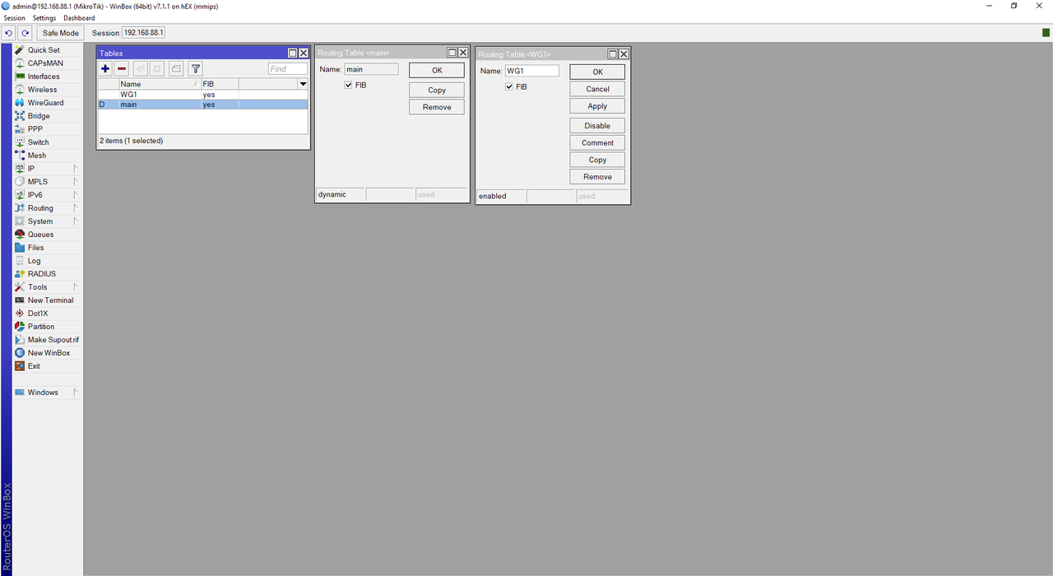Screen dimensions: 1053x576
Task: Open PPP in the sidebar
Action: (48, 129)
